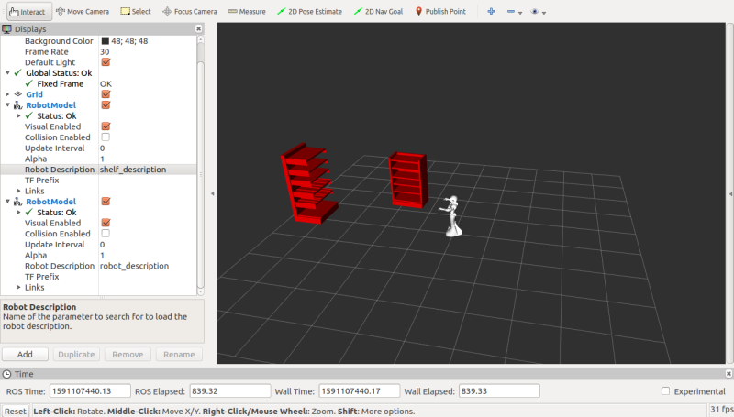
Task: Toggle the Default Light checkbox
Action: (x=106, y=62)
